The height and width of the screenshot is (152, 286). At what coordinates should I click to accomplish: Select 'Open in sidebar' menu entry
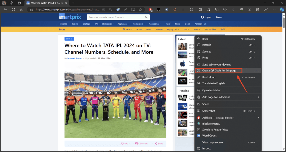click(x=228, y=90)
